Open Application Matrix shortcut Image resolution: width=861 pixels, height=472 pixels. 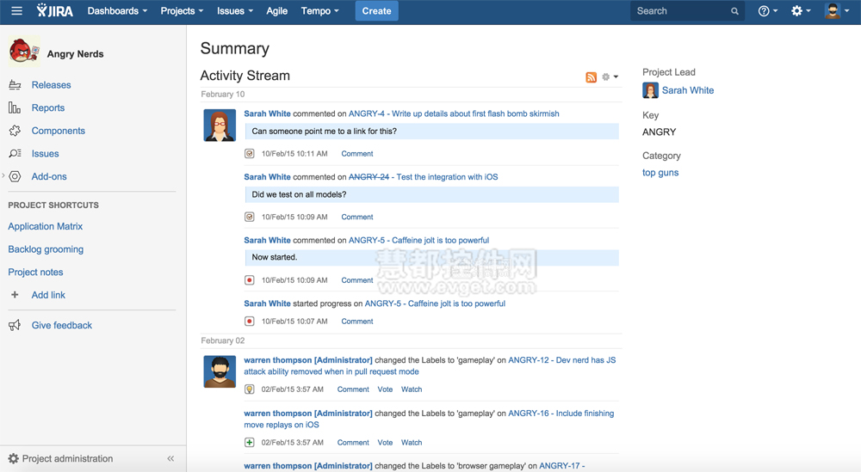tap(45, 226)
